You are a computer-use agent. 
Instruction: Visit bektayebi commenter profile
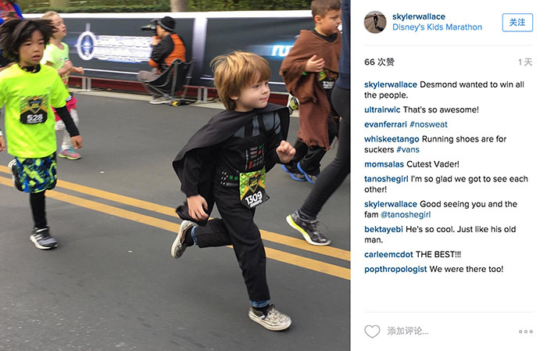pyautogui.click(x=384, y=229)
